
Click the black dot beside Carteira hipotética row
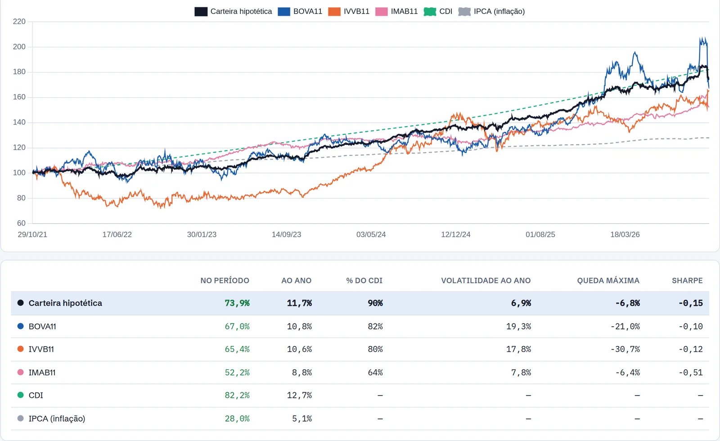point(20,303)
